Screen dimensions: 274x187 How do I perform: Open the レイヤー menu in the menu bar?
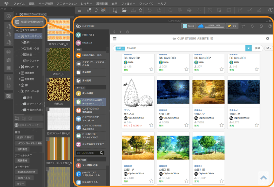tap(87, 3)
